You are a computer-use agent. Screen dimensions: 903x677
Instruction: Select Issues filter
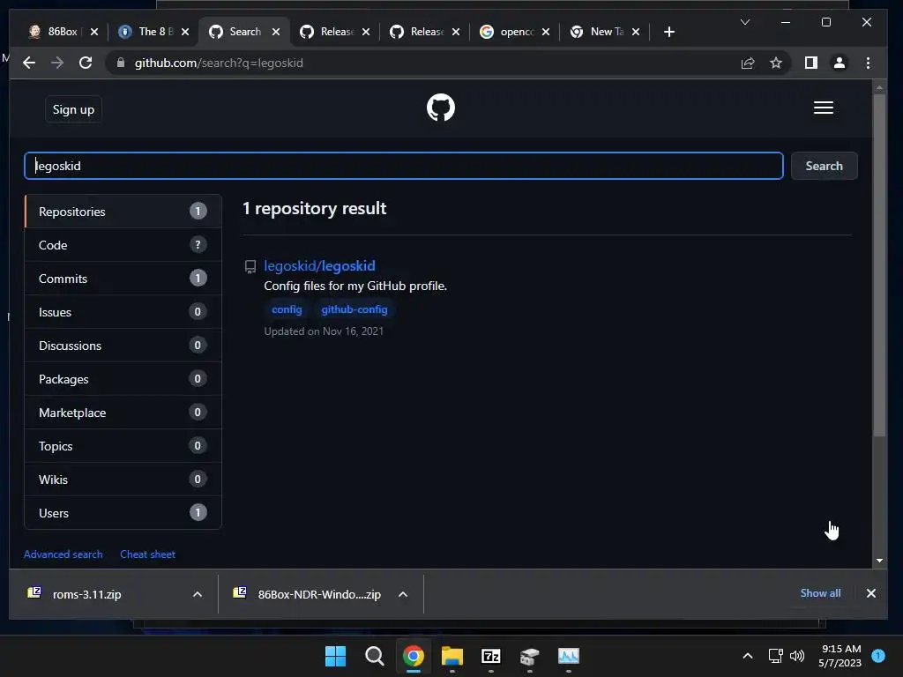pos(123,312)
